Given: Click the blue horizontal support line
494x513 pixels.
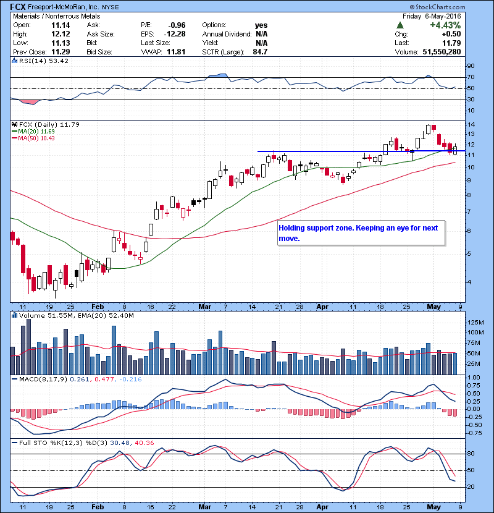Looking at the screenshot, I should click(x=361, y=151).
